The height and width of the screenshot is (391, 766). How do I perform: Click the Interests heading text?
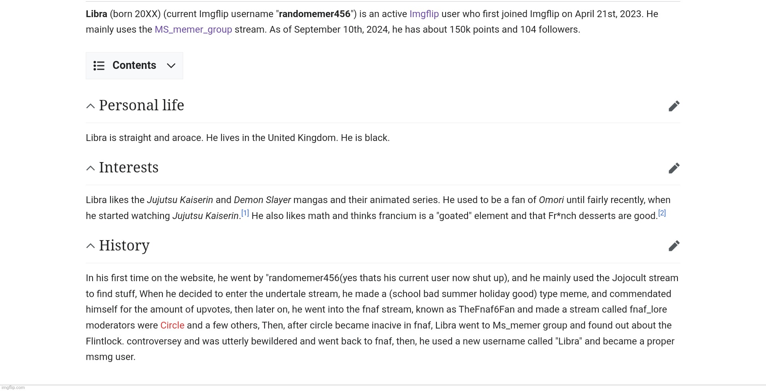click(x=129, y=167)
